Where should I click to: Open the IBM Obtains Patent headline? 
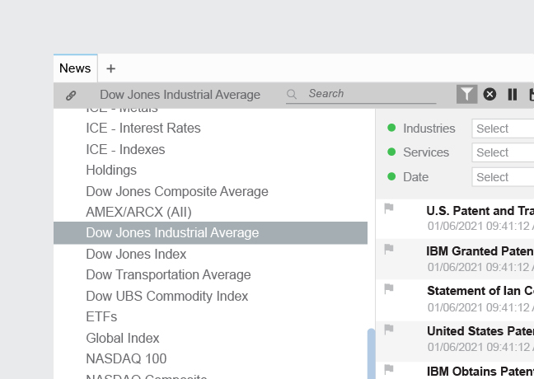480,371
